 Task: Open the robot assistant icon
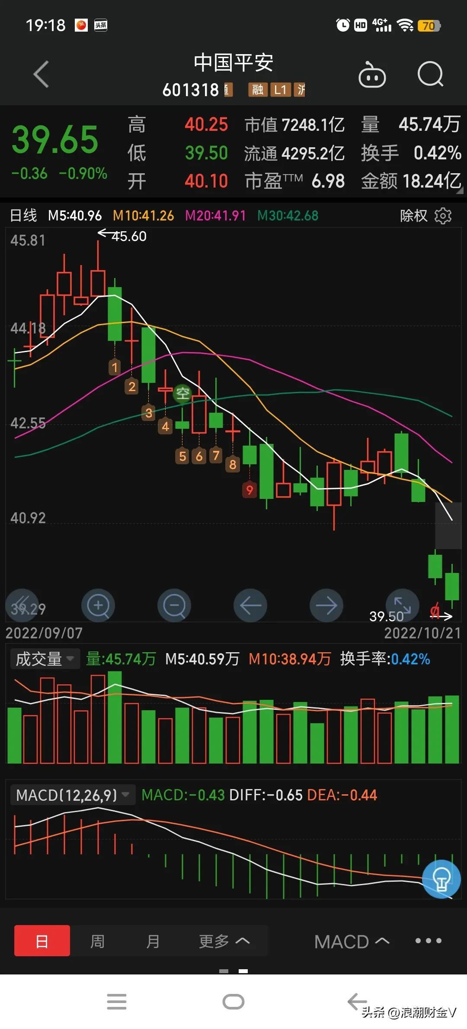pyautogui.click(x=372, y=74)
